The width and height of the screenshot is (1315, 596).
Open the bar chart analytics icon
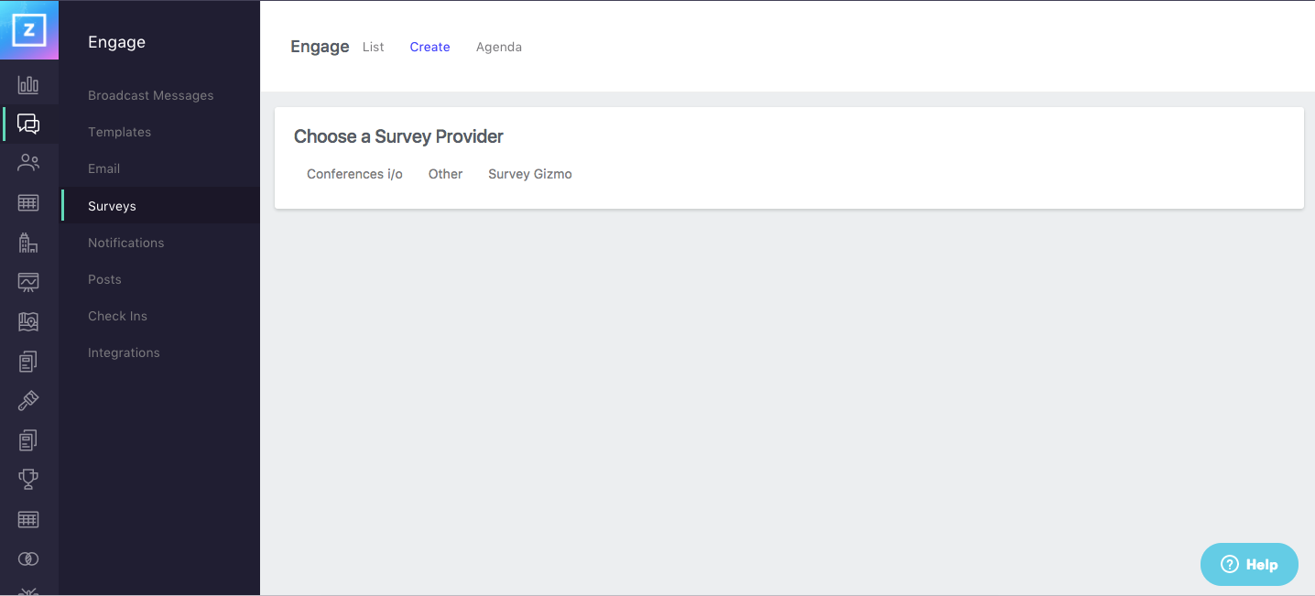(28, 85)
